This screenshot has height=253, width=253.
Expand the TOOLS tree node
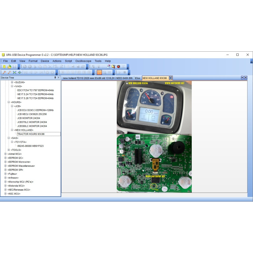(x=9, y=150)
